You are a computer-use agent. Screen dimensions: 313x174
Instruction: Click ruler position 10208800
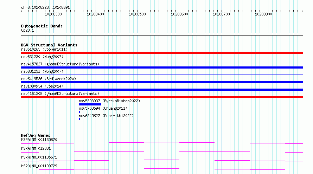[x=263, y=14]
